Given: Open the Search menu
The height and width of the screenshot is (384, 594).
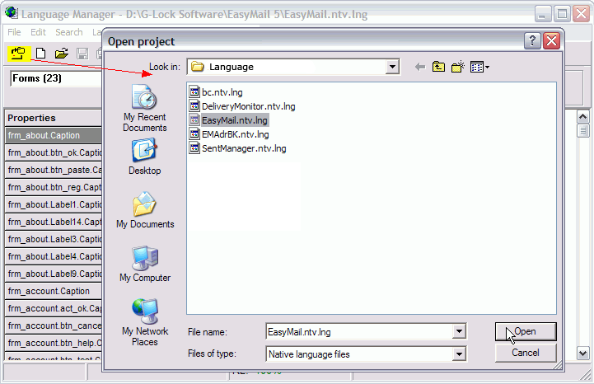Looking at the screenshot, I should 69,32.
